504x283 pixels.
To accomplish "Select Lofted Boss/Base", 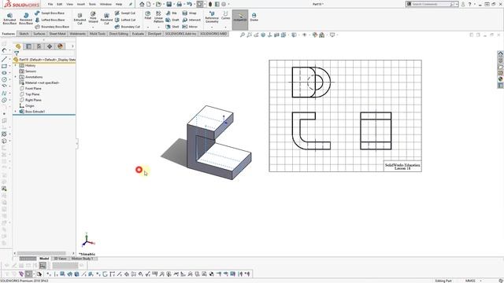I will click(x=50, y=20).
